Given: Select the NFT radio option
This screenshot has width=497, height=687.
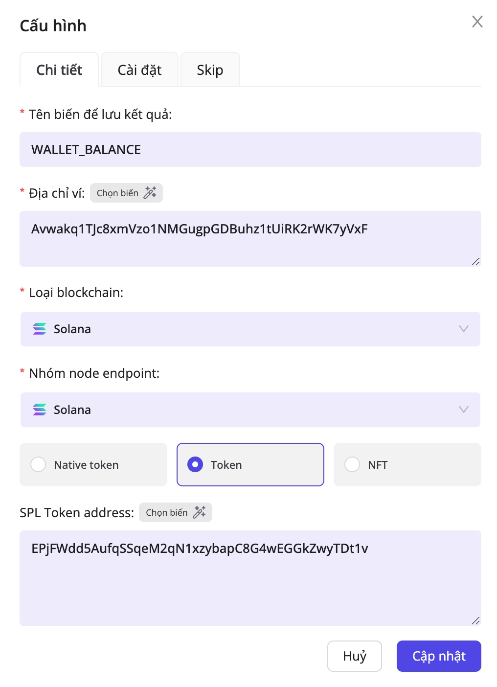Looking at the screenshot, I should [x=352, y=464].
